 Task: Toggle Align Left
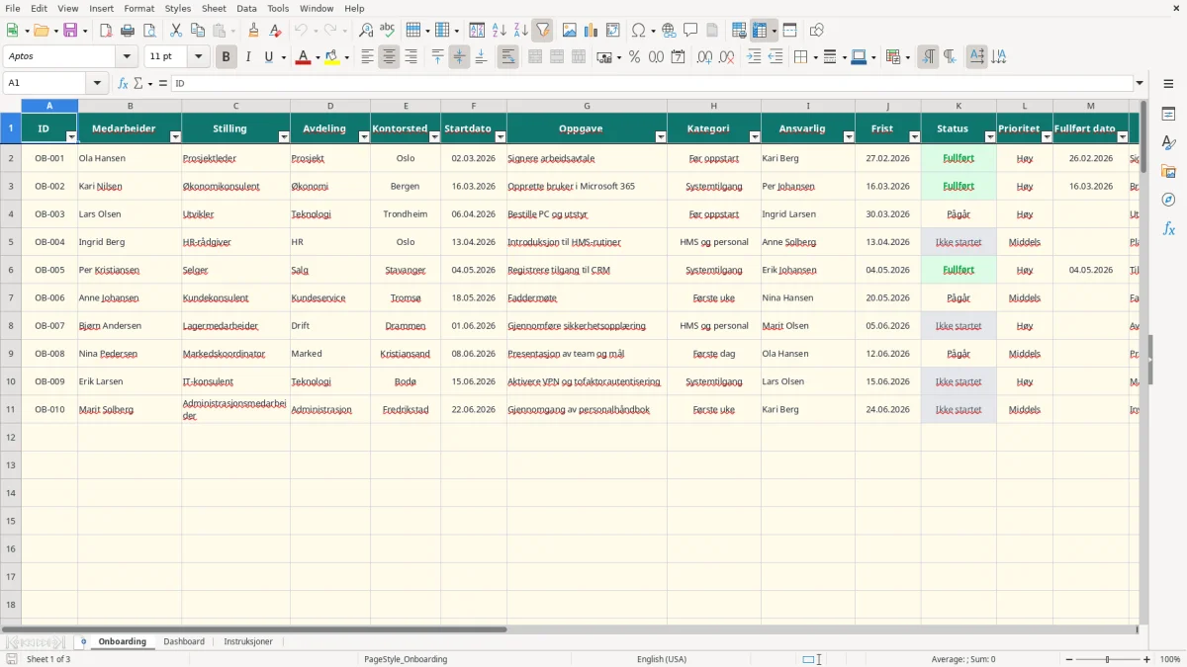[367, 57]
